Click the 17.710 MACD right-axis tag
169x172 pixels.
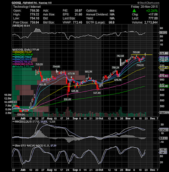coord(164,130)
